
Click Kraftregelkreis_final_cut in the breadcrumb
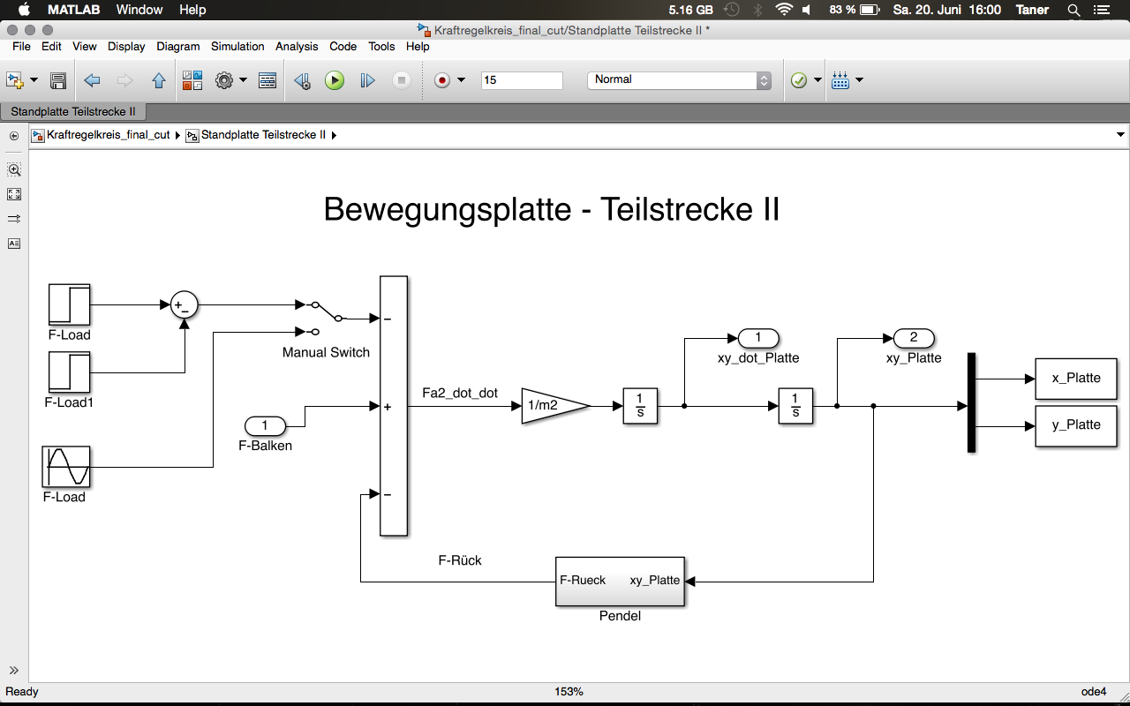coord(108,135)
